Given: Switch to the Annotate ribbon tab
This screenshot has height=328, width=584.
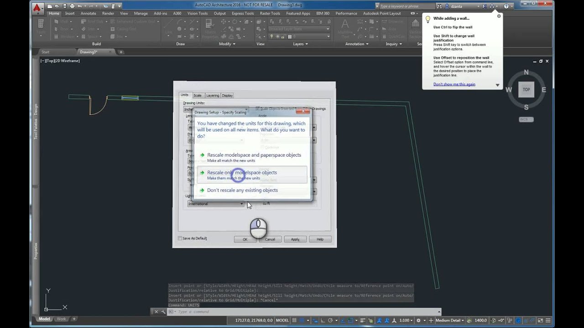Looking at the screenshot, I should [x=89, y=13].
